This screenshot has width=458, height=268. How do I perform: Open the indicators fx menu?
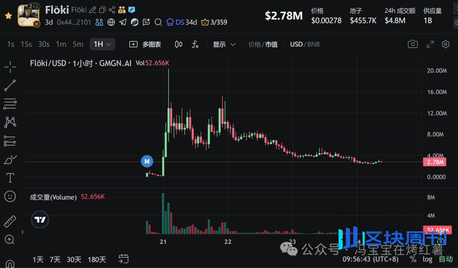pyautogui.click(x=195, y=44)
